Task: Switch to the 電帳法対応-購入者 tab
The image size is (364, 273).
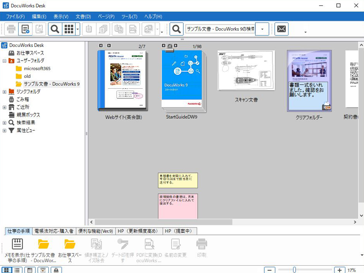Action: pos(54,231)
